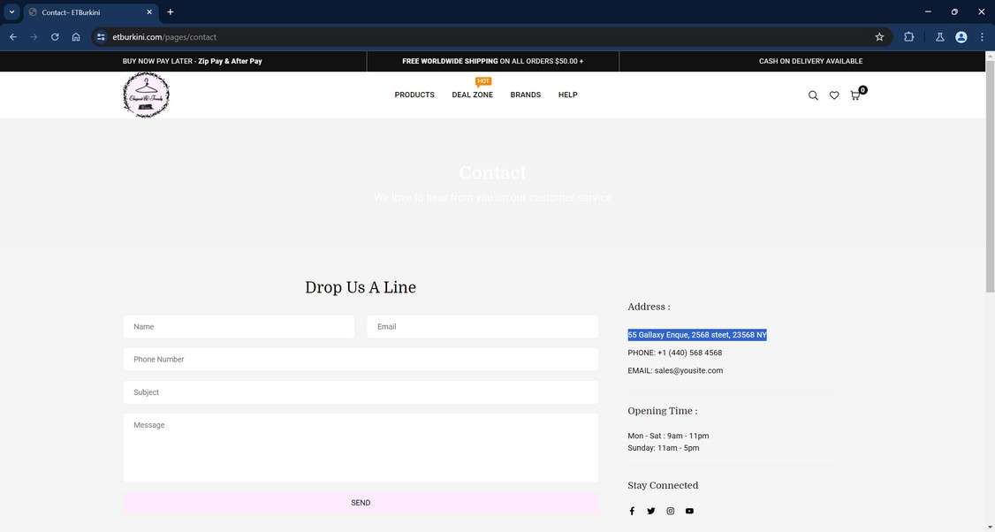The height and width of the screenshot is (532, 995).
Task: Open the Chrome three-dot menu
Action: click(982, 37)
